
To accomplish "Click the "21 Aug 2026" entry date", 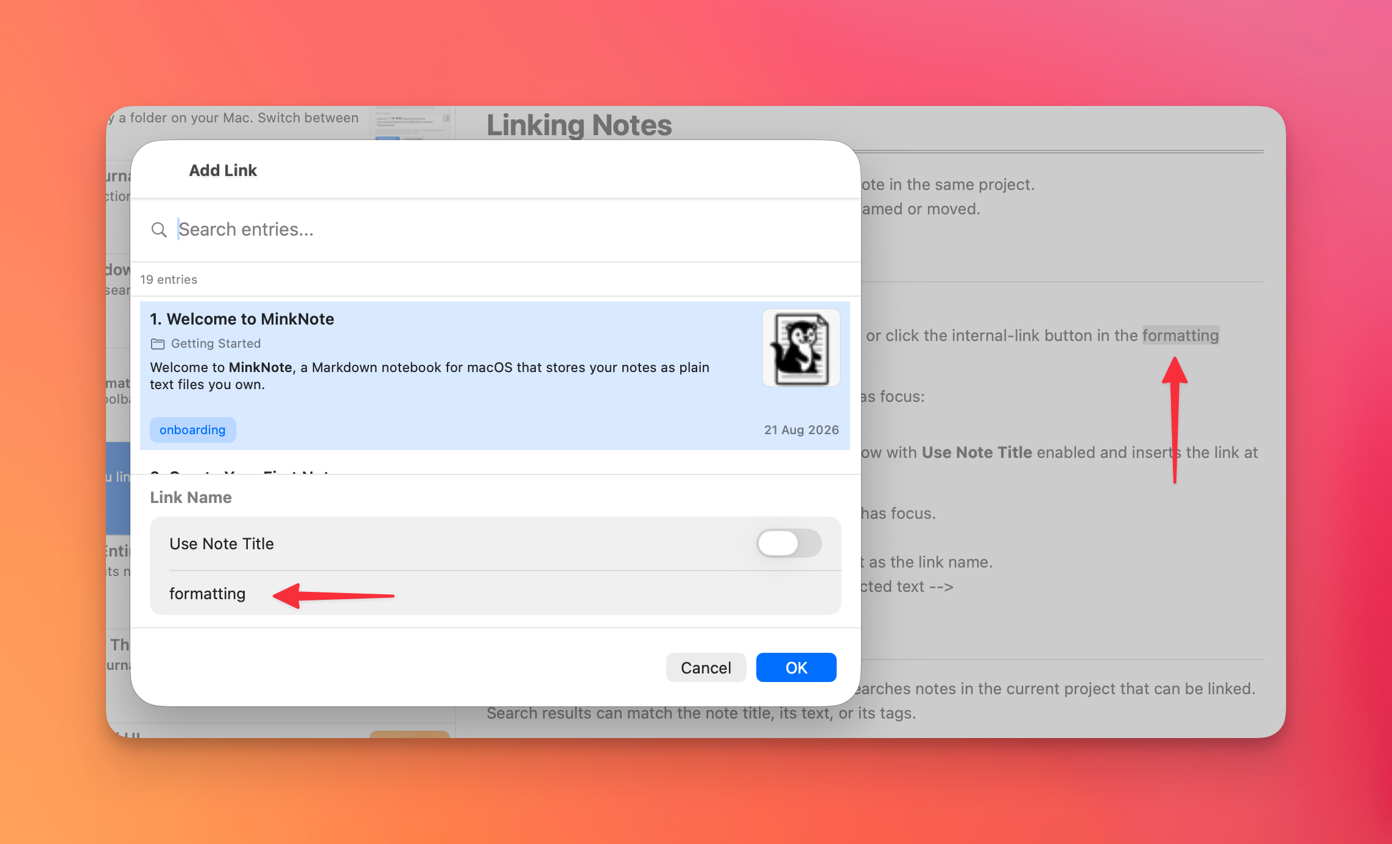I will 801,430.
